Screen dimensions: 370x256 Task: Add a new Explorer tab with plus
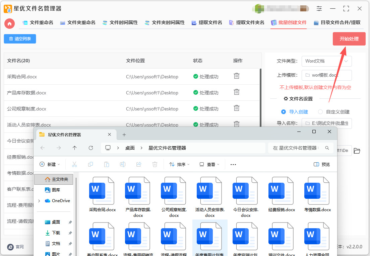[124, 135]
